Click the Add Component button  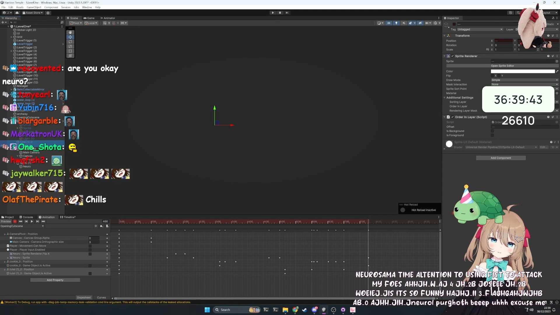[501, 158]
